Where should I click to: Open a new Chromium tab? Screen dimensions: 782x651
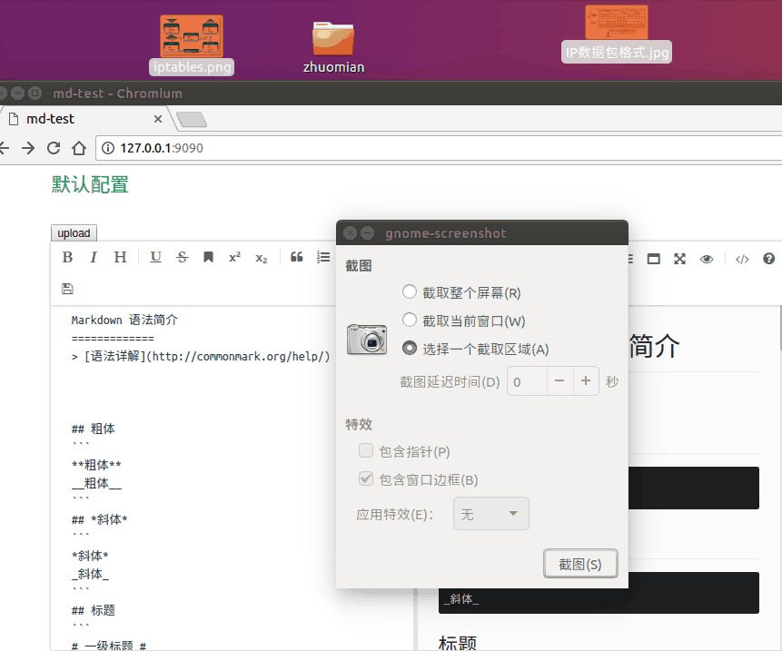[192, 120]
